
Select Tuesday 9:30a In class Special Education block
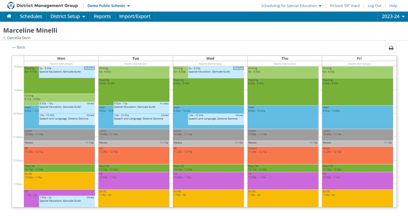click(x=141, y=107)
